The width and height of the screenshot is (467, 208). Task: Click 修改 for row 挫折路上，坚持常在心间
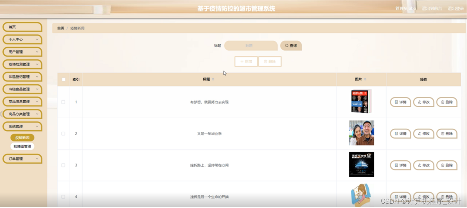click(424, 165)
